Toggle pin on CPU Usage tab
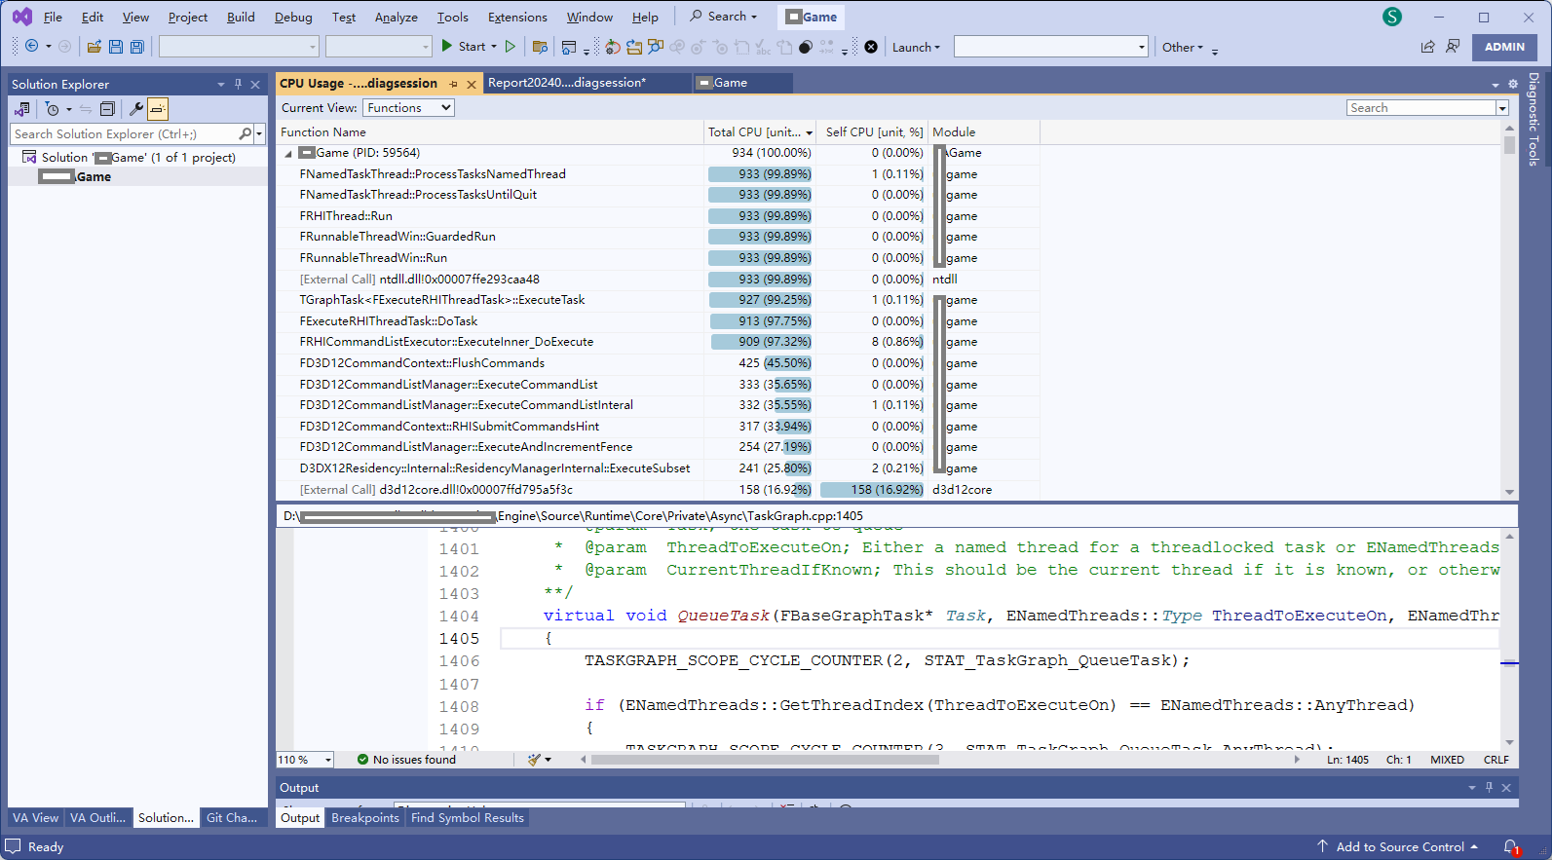 click(454, 84)
